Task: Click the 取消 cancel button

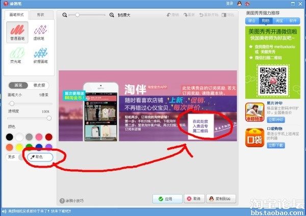Action: click(x=194, y=199)
